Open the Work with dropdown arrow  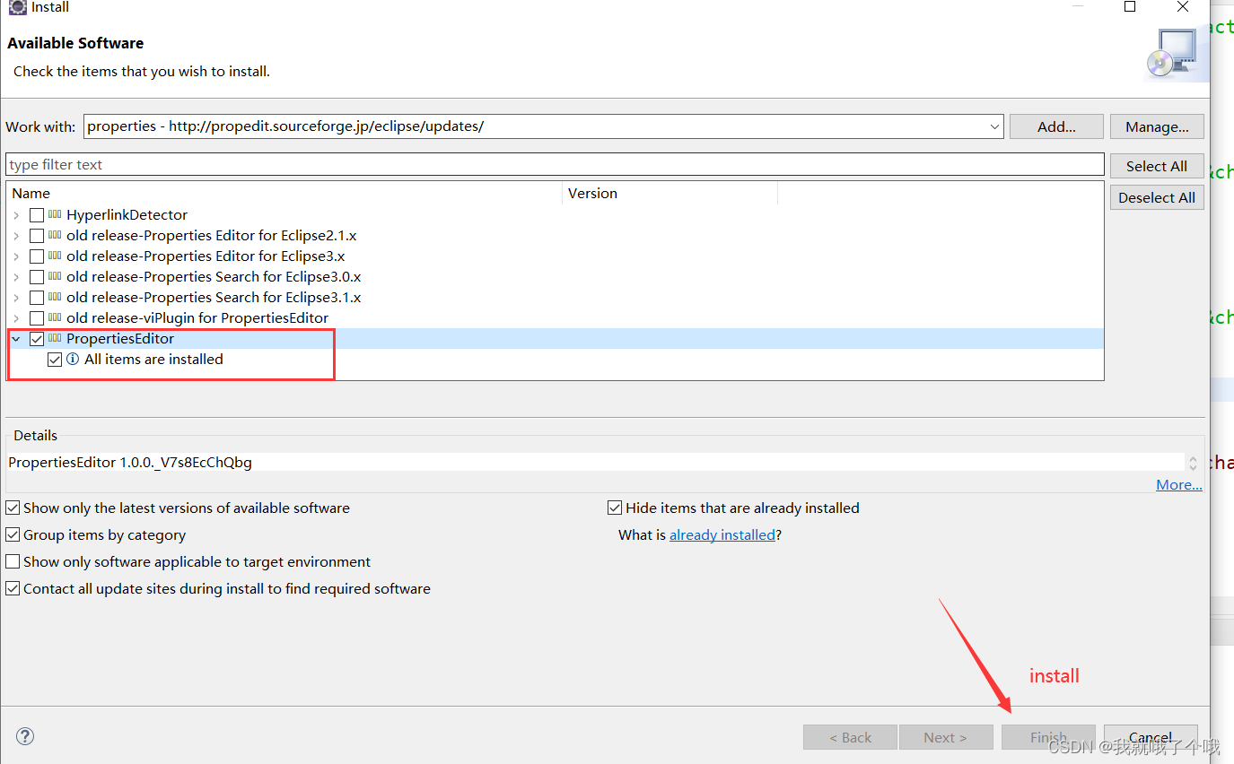(994, 126)
